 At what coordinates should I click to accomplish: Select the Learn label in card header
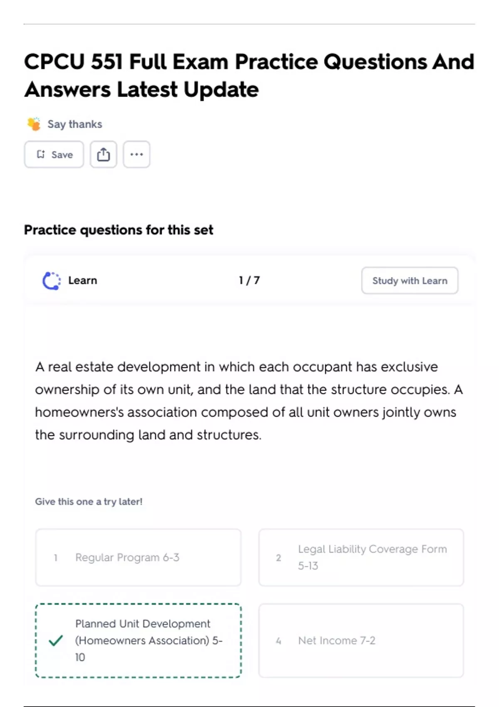[x=83, y=281]
